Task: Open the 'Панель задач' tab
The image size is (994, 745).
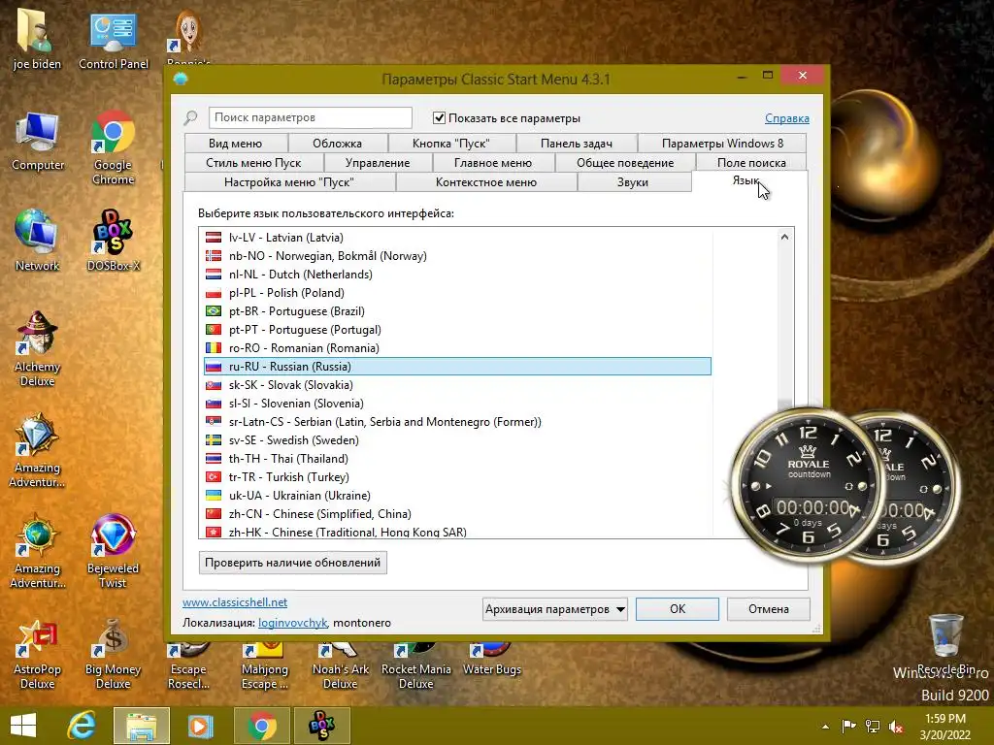Action: [577, 144]
